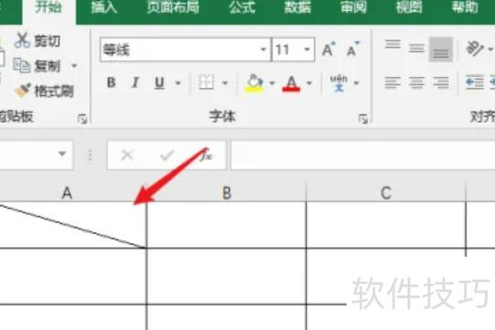Click inside the formula bar input
This screenshot has width=495, height=330.
click(x=363, y=155)
